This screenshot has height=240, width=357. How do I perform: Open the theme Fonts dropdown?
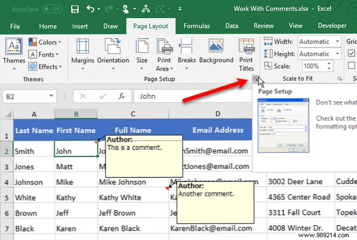pos(44,54)
